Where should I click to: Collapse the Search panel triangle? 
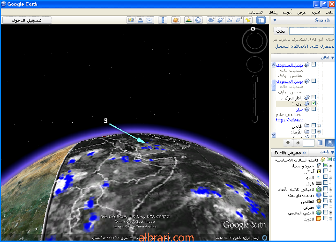pyautogui.click(x=275, y=20)
